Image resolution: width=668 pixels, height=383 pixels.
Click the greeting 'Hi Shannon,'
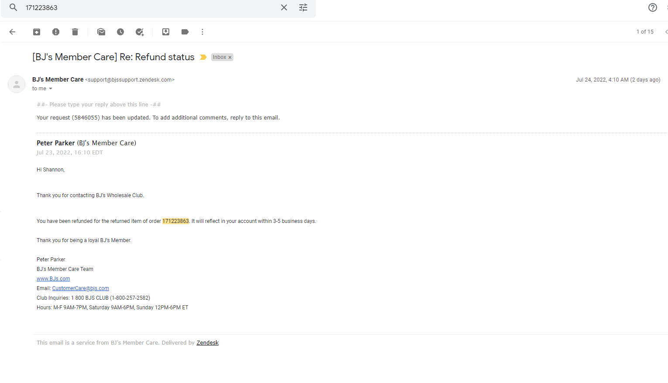pos(51,170)
